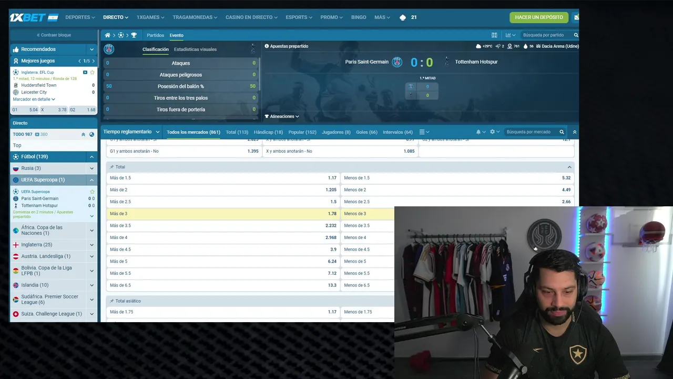Bet on Más de 2.5 at 1.5
This screenshot has height=379, width=673.
(223, 202)
